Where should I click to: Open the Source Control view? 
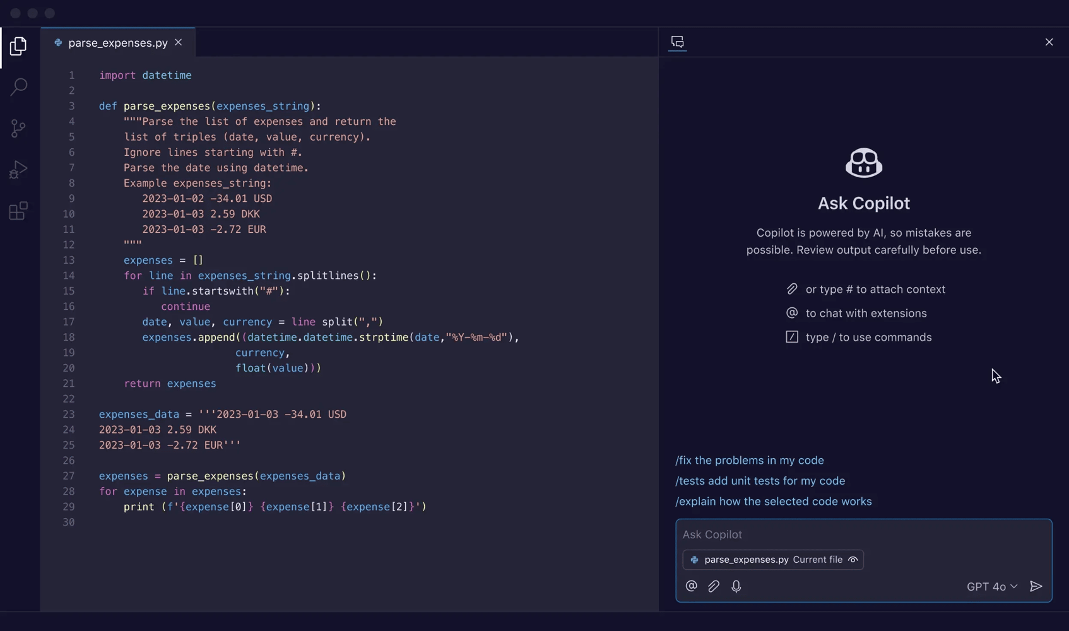(x=18, y=128)
